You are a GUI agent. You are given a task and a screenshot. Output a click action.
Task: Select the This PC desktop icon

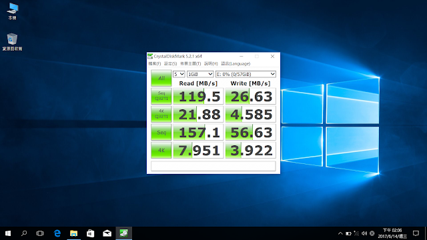point(12,11)
